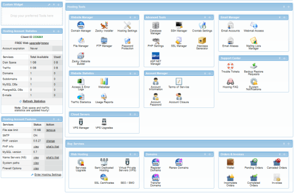Open Webmail Access
This screenshot has height=194, width=294.
tap(254, 27)
